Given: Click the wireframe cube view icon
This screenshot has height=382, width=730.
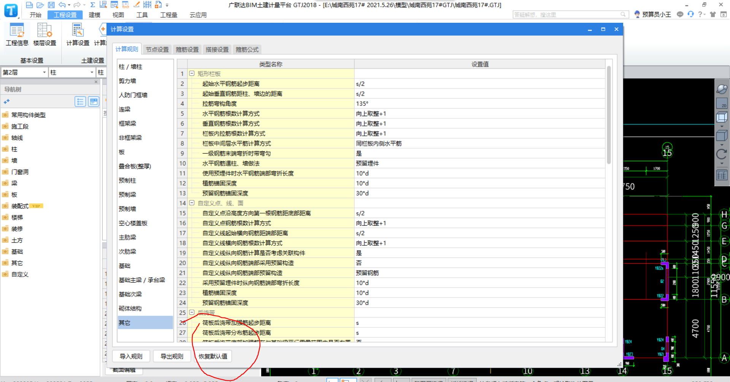Looking at the screenshot, I should point(722,118).
